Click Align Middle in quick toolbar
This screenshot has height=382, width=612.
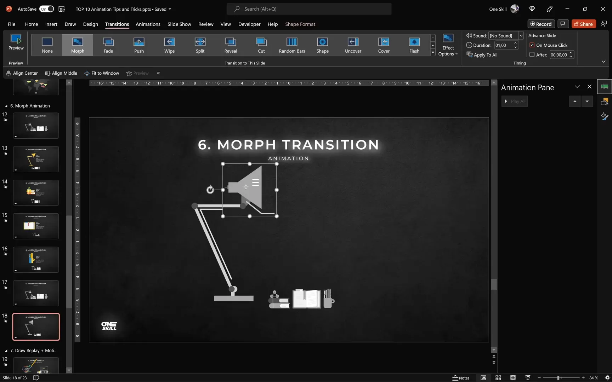[x=61, y=73]
